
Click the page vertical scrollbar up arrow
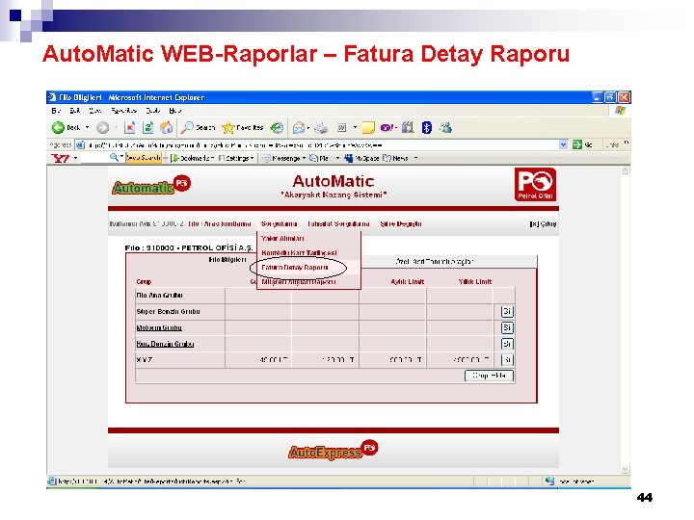tap(625, 170)
